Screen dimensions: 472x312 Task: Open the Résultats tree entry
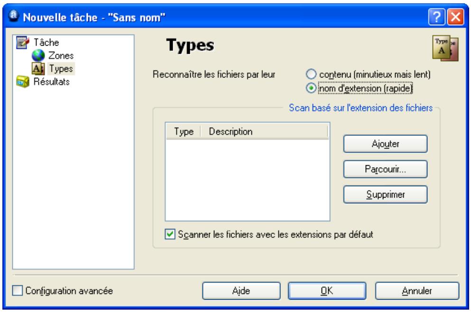(x=52, y=81)
